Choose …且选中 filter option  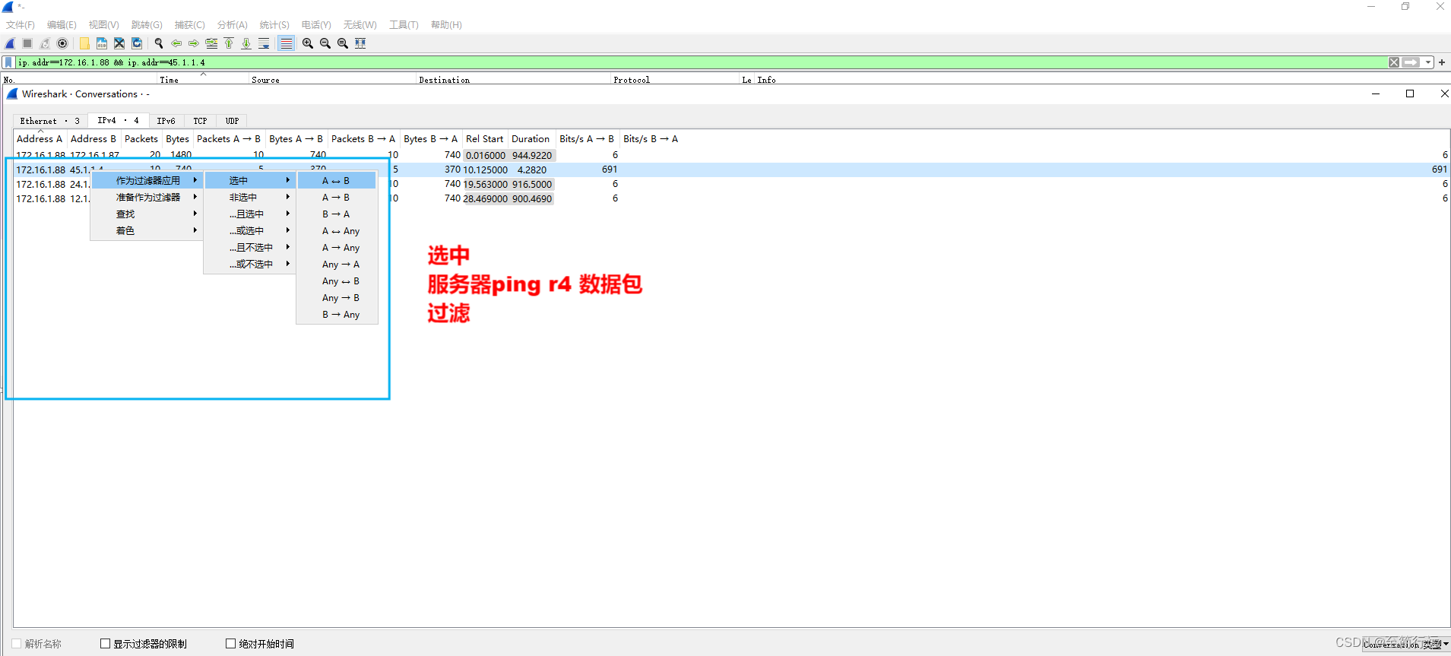(x=250, y=214)
